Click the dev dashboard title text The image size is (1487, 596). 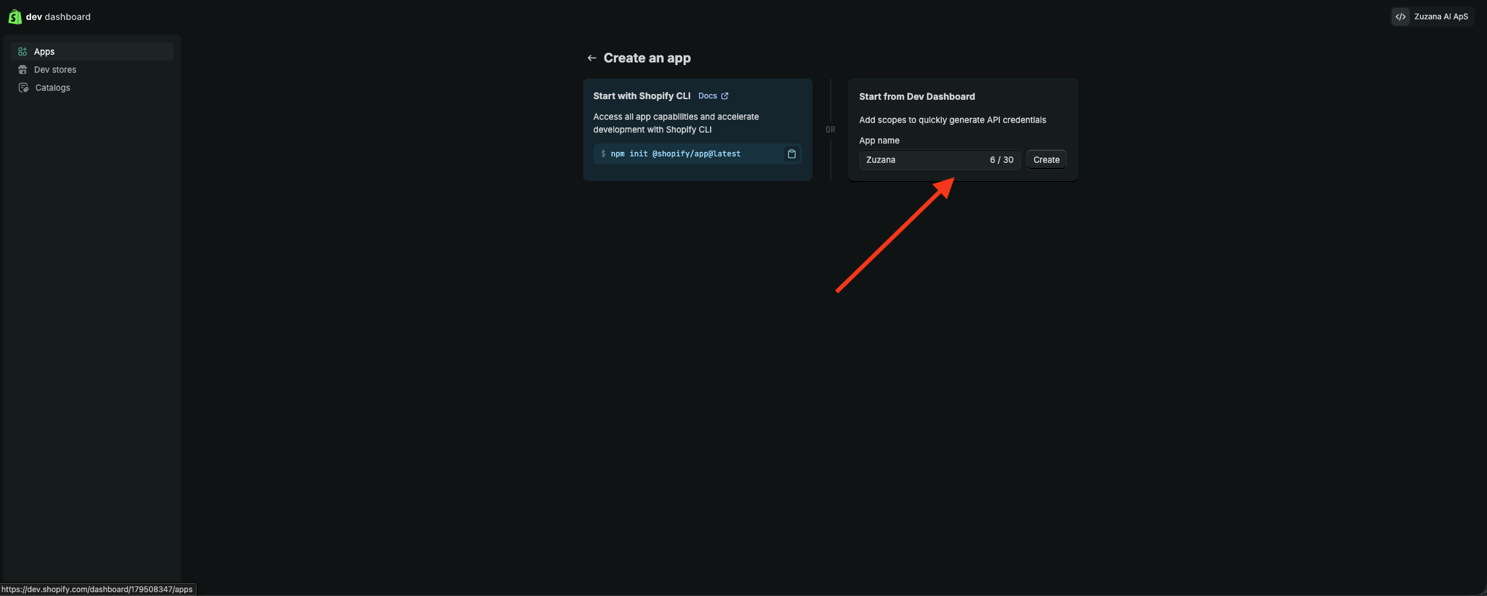coord(58,17)
